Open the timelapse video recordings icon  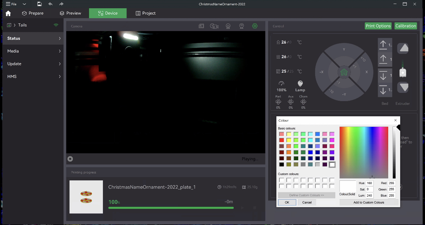point(214,26)
